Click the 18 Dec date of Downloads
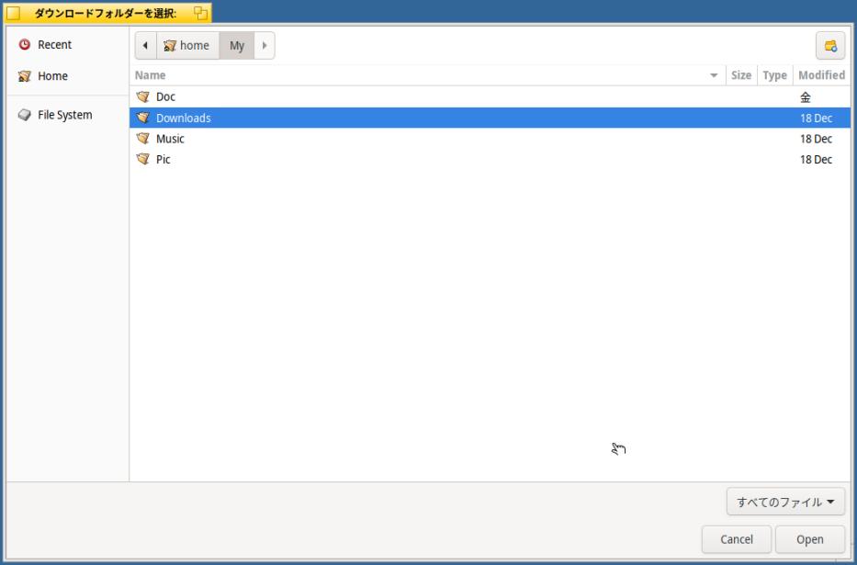The height and width of the screenshot is (565, 857). point(816,118)
